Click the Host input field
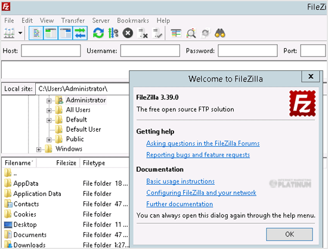Viewport: 328px width, 249px height. point(51,51)
